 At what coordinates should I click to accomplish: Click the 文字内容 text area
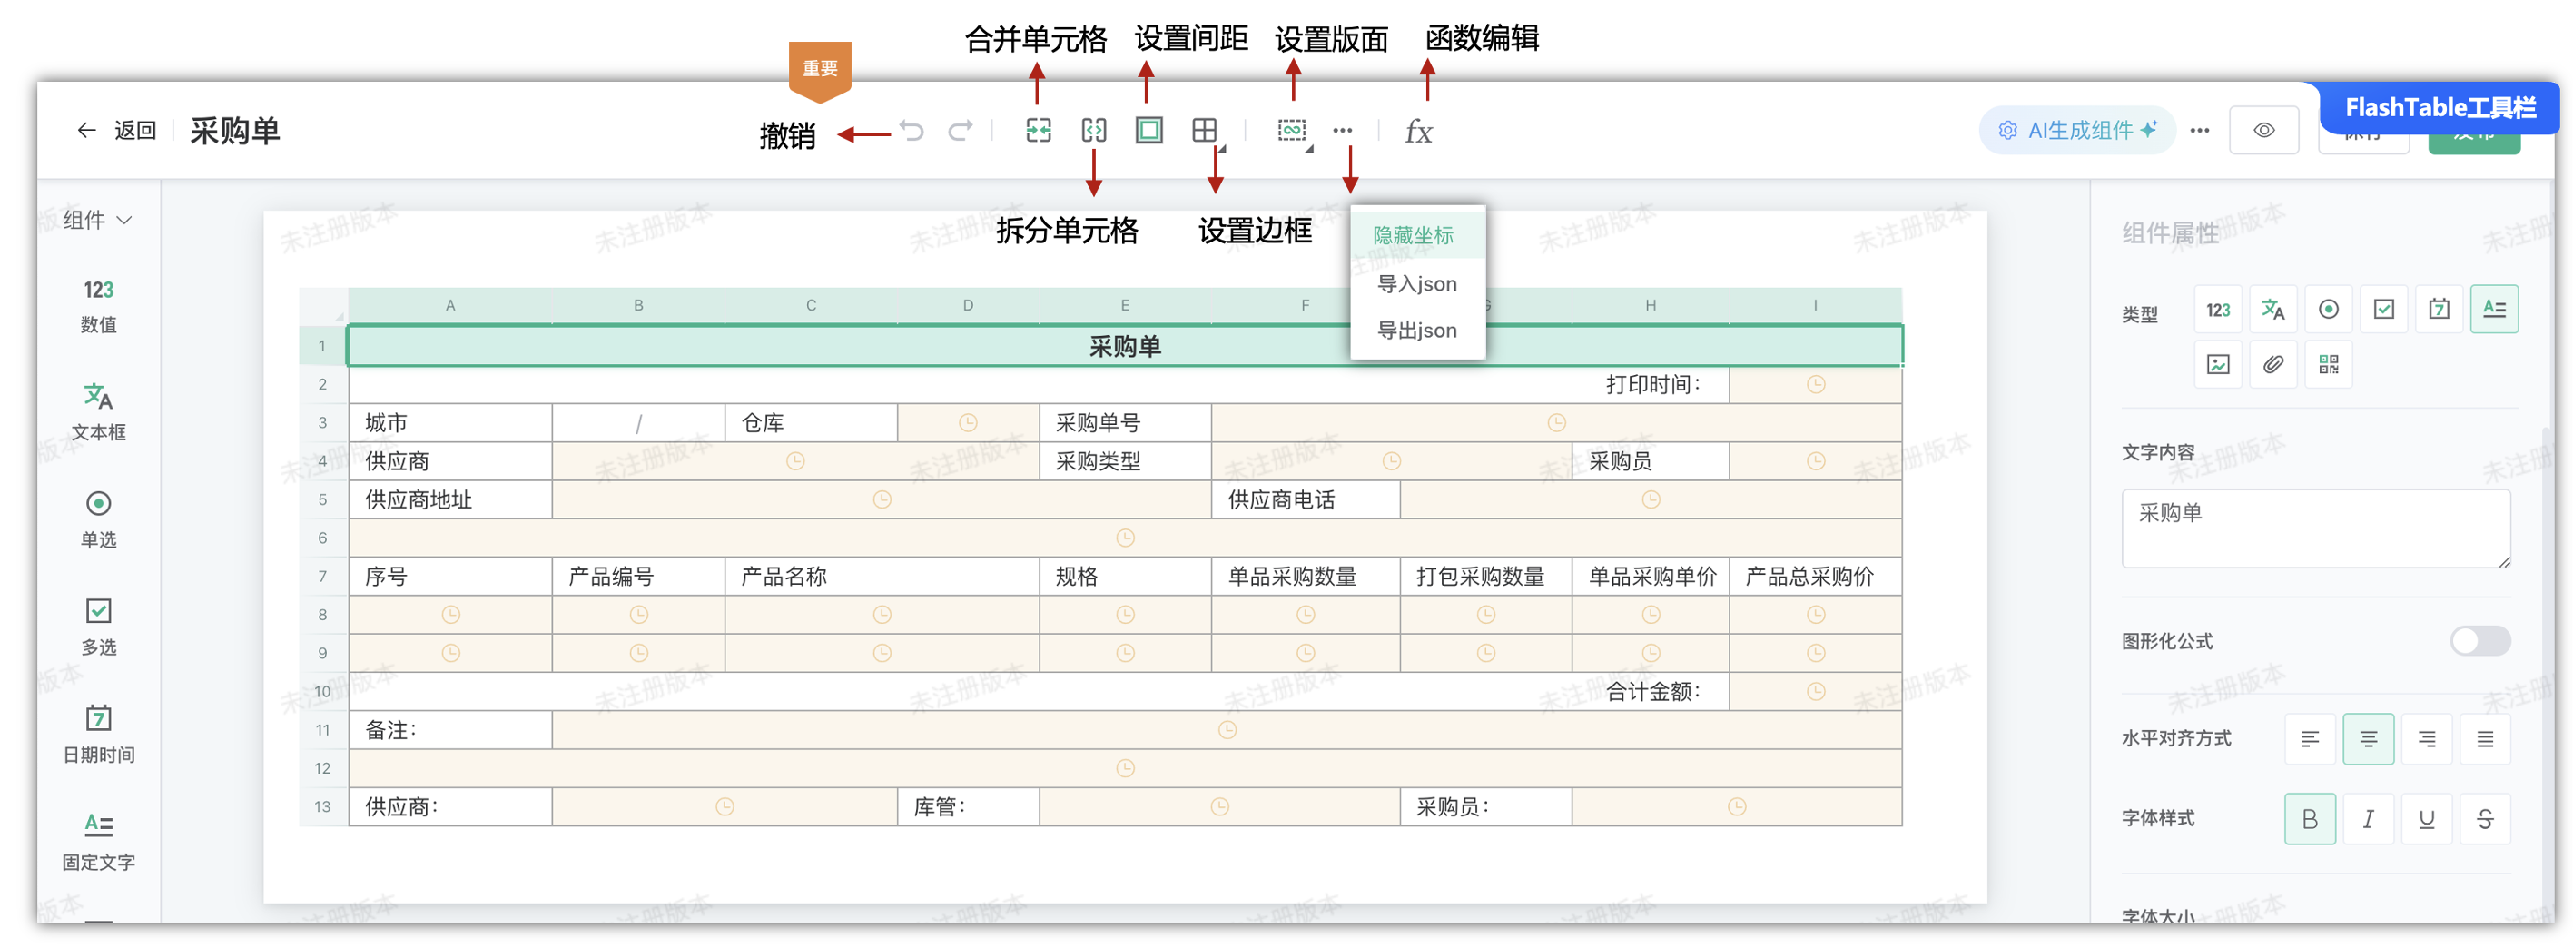2315,528
